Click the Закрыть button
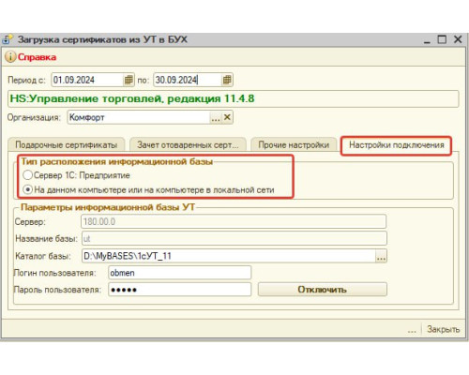 point(443,329)
